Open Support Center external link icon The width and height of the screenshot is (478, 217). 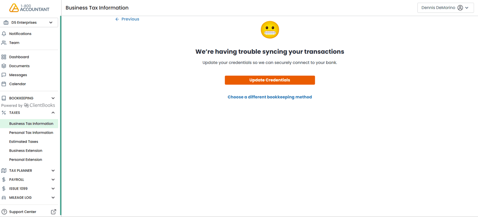coord(53,212)
